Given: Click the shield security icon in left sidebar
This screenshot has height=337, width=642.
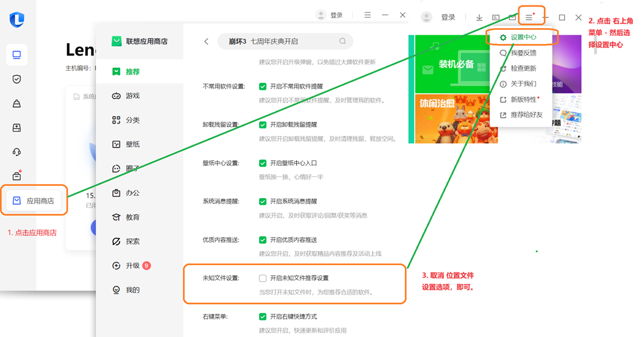Looking at the screenshot, I should coord(16,79).
